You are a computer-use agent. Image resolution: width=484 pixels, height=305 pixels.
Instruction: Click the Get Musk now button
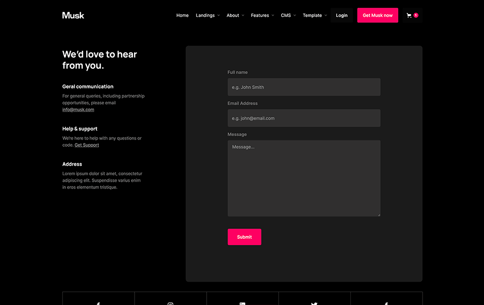pyautogui.click(x=378, y=15)
